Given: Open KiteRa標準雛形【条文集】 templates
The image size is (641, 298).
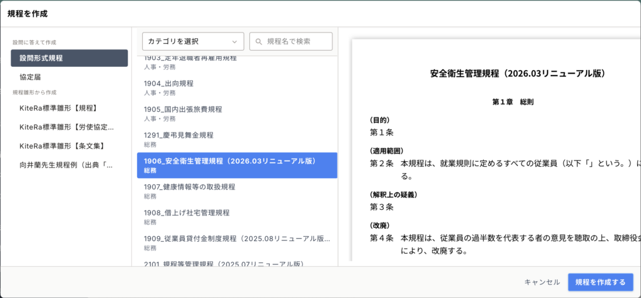Looking at the screenshot, I should coord(69,146).
